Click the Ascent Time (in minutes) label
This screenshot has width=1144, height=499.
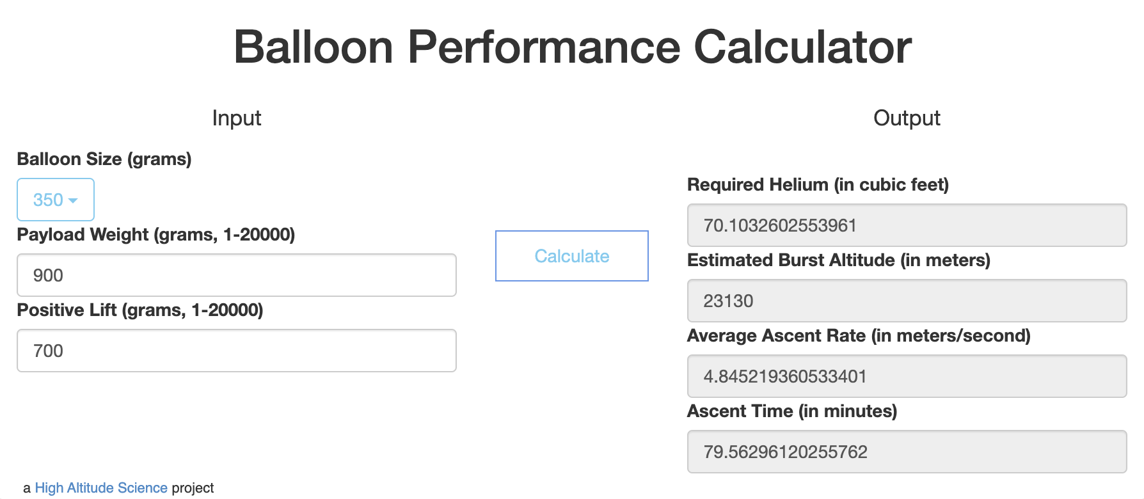(792, 411)
